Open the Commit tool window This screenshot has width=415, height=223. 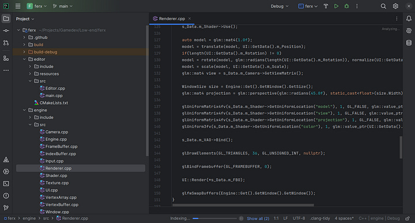coord(6,30)
